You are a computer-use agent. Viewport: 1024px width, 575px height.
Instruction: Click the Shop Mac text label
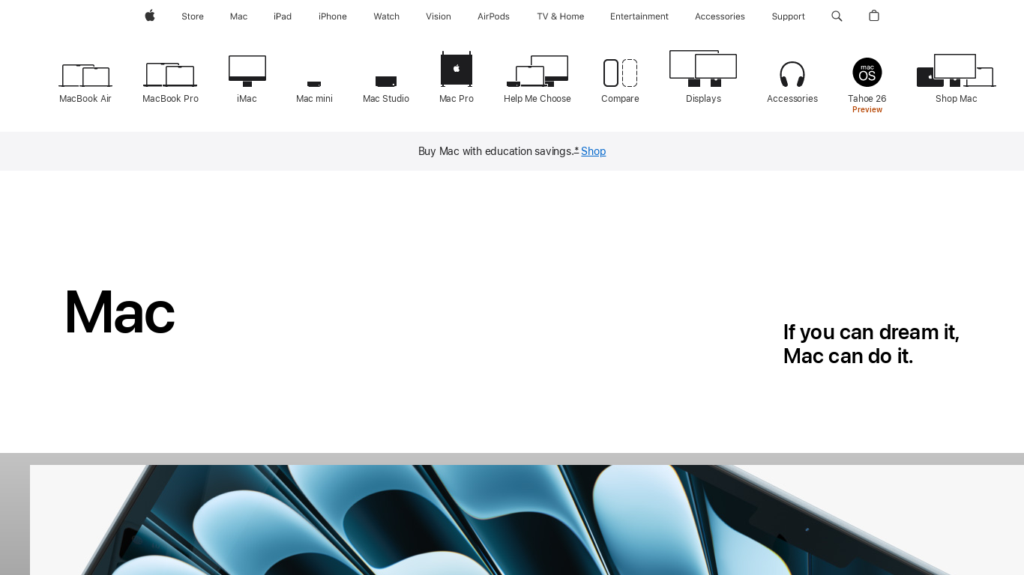957,99
